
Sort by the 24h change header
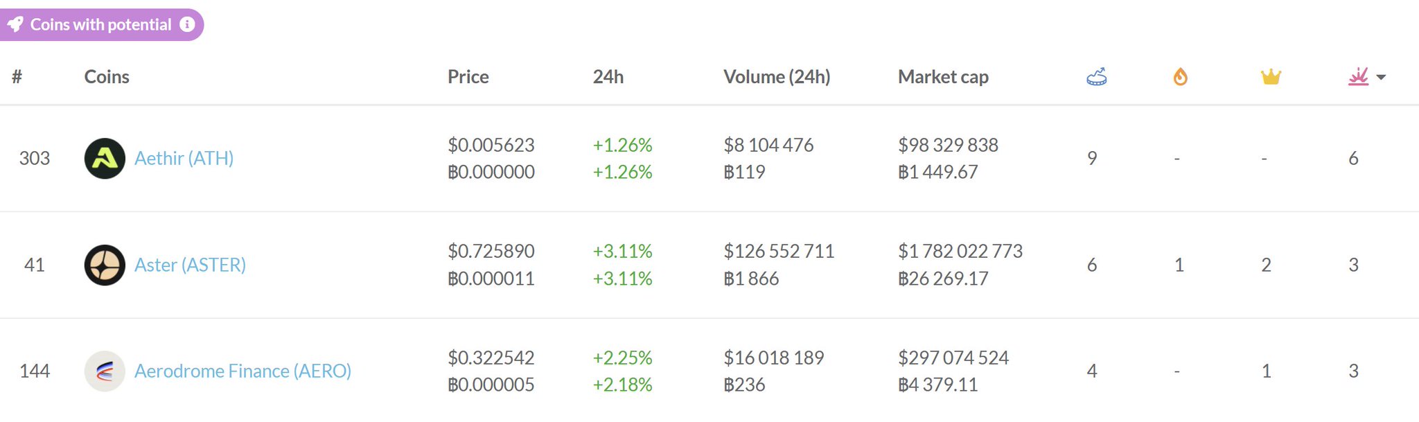pos(608,77)
